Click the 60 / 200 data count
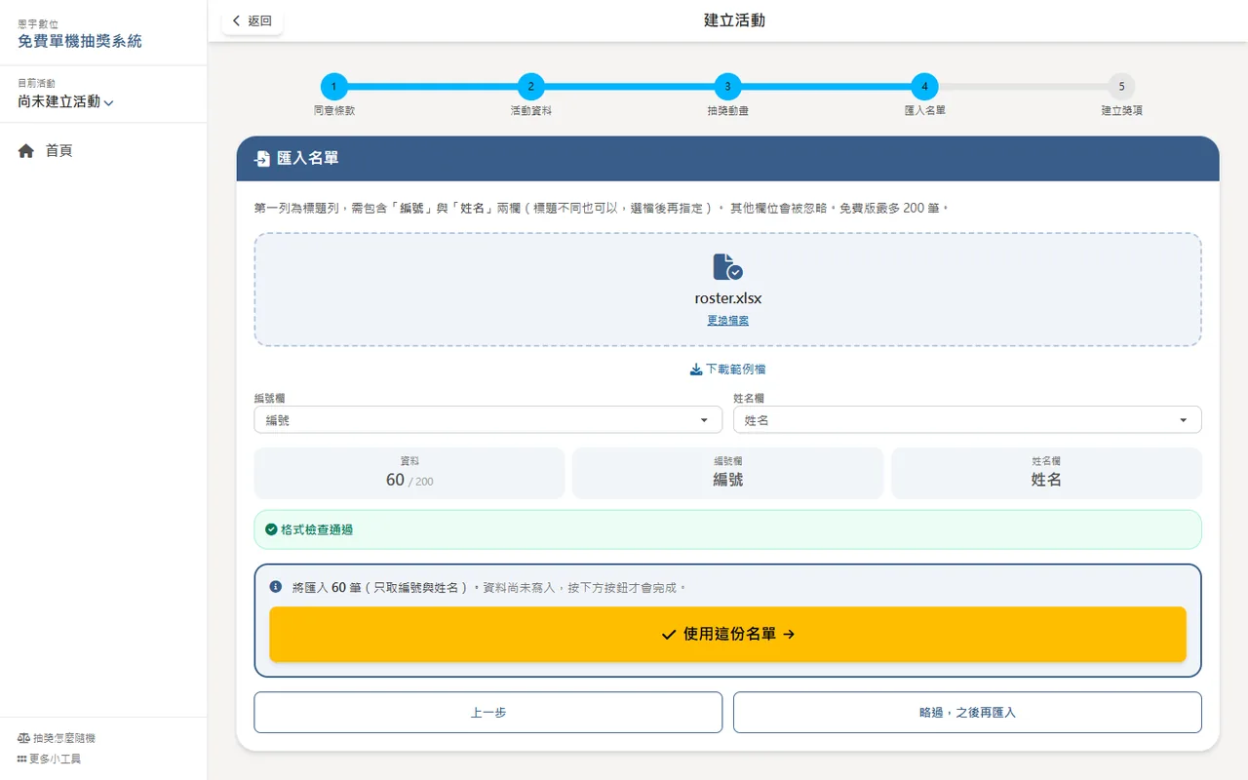Image resolution: width=1248 pixels, height=780 pixels. (409, 480)
